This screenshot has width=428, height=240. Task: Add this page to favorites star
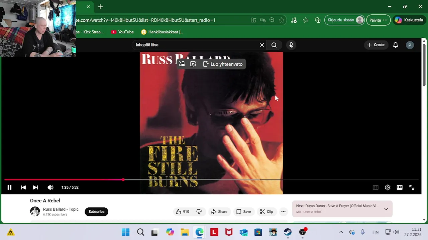point(282,20)
